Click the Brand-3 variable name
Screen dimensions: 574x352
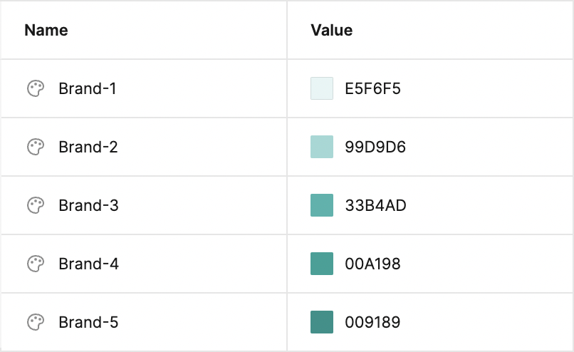pyautogui.click(x=88, y=206)
